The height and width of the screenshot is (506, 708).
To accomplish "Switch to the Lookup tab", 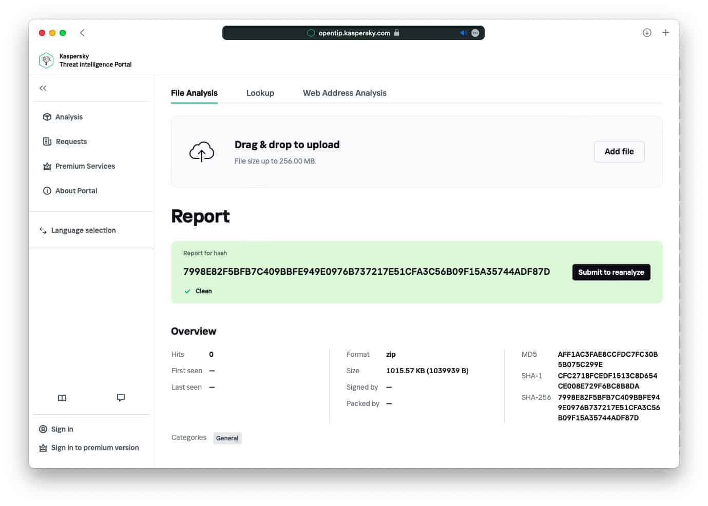I will point(260,93).
